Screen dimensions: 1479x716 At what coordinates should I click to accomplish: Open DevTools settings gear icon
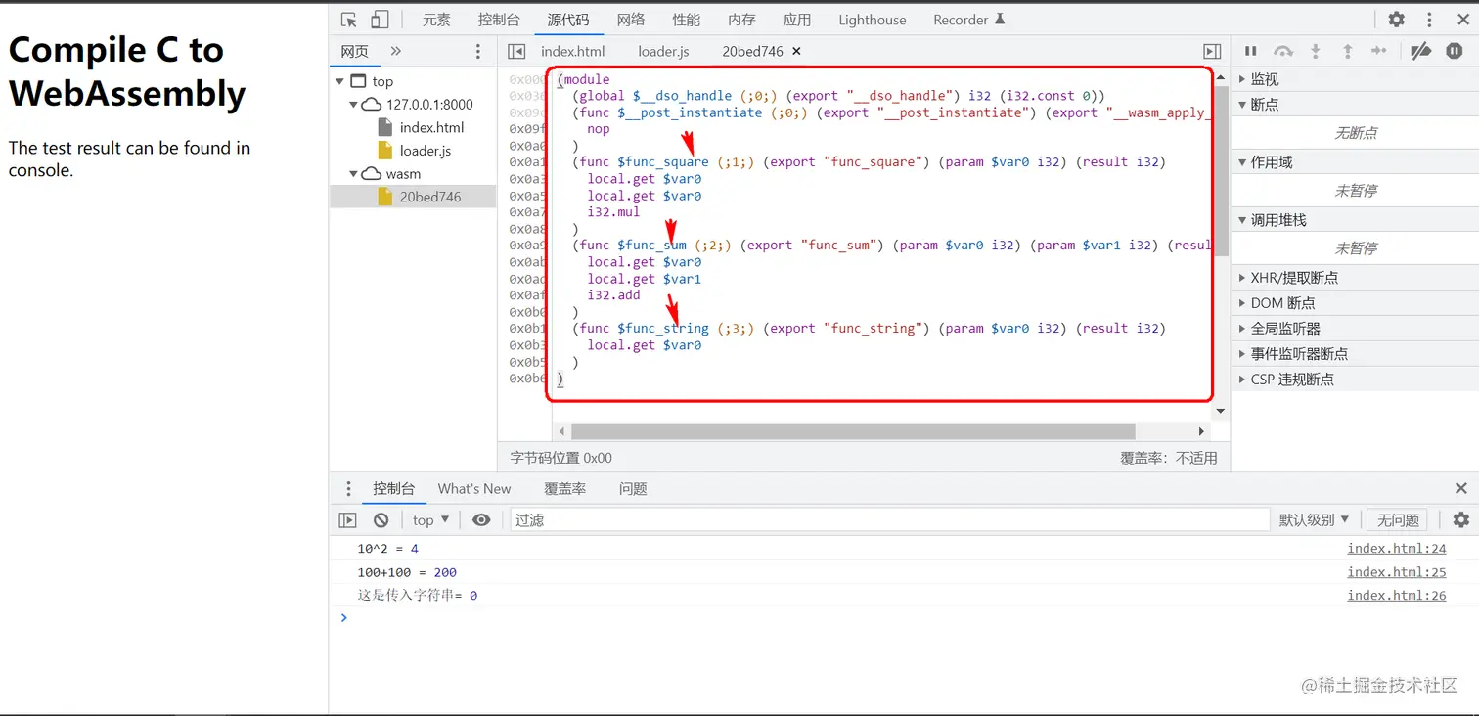[x=1397, y=20]
